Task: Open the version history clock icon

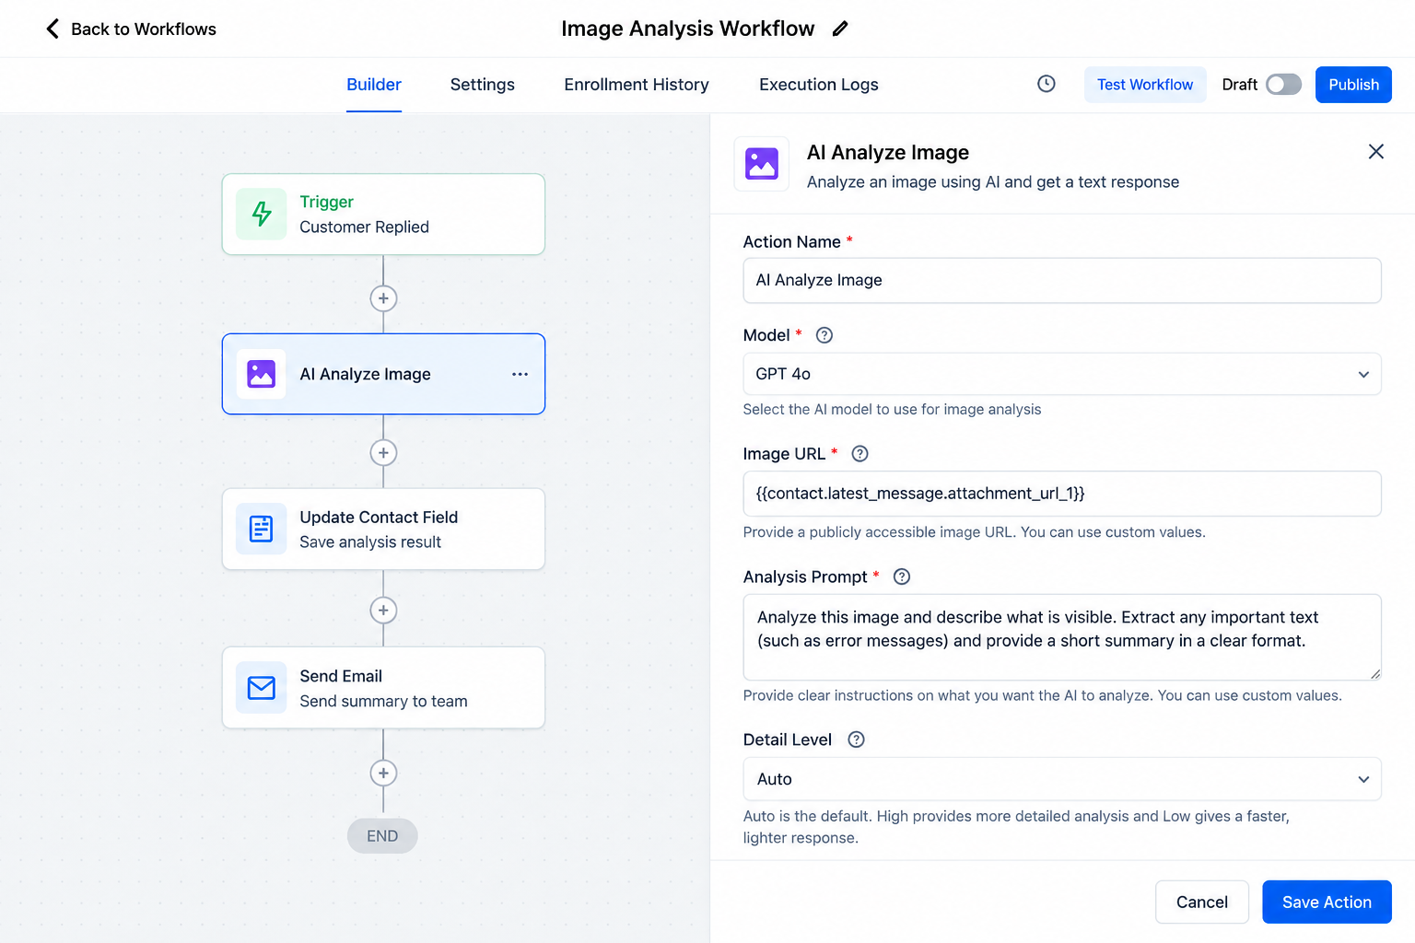Action: 1047,84
